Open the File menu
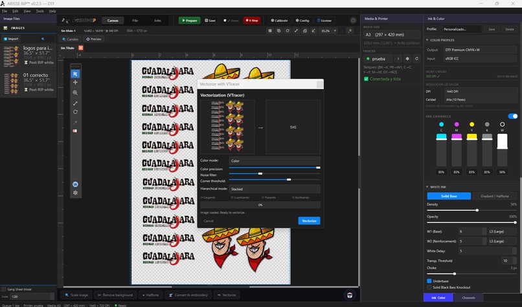522x307 pixels. point(5,11)
